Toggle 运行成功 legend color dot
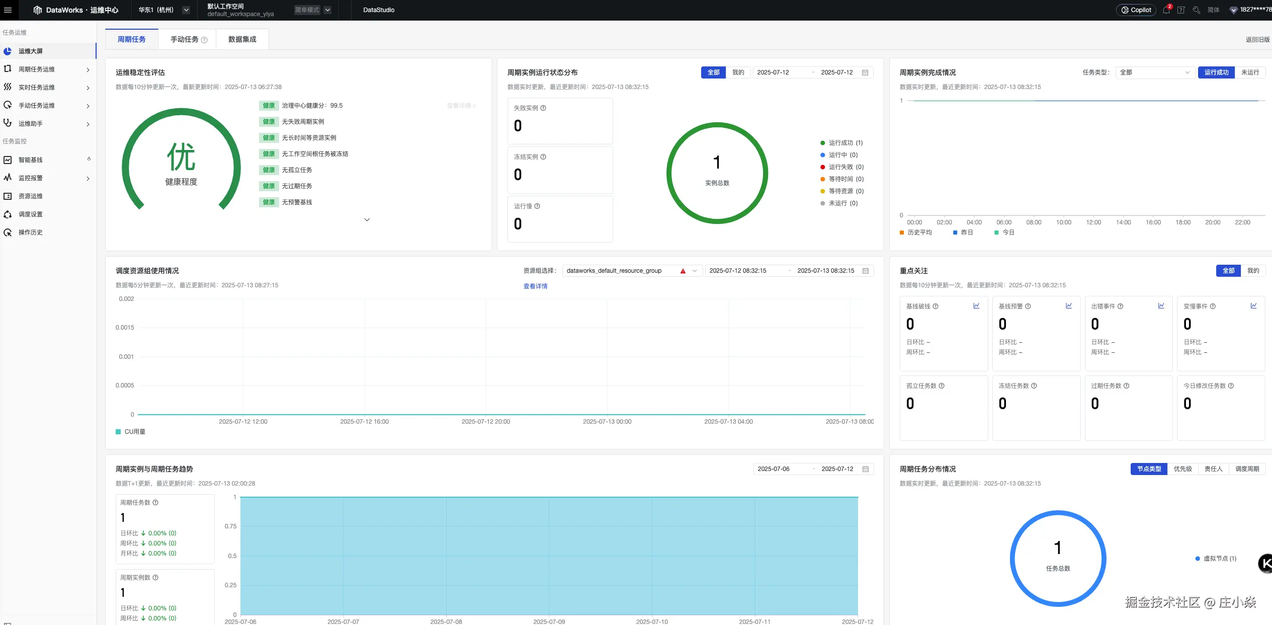Screen dimensions: 1272x625 (822, 143)
